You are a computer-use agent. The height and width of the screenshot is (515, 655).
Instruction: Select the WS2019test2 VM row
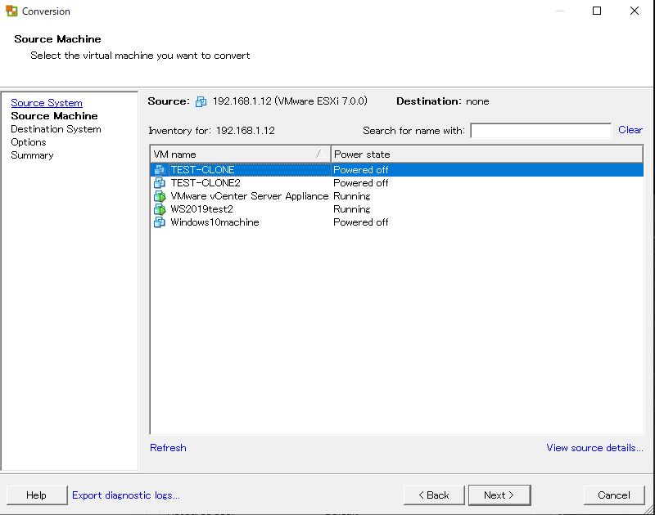tap(396, 209)
